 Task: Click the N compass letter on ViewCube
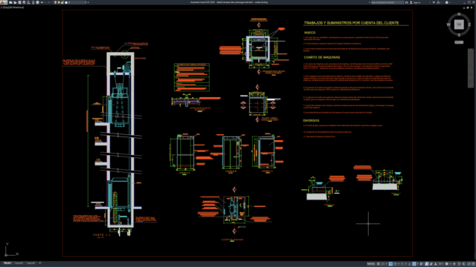click(x=459, y=14)
